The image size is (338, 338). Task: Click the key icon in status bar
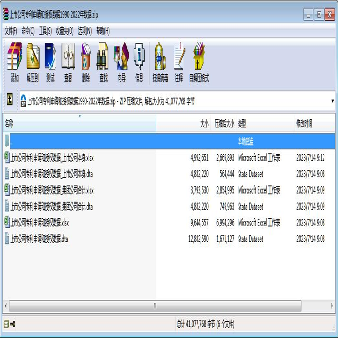[13, 324]
